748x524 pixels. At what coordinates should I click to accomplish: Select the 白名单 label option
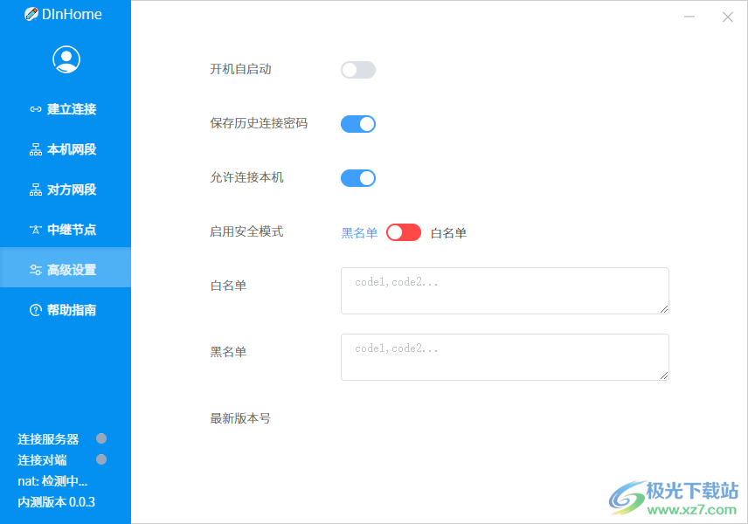pyautogui.click(x=448, y=231)
